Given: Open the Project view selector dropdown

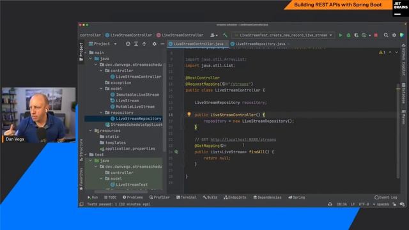Looking at the screenshot, I should [x=102, y=44].
